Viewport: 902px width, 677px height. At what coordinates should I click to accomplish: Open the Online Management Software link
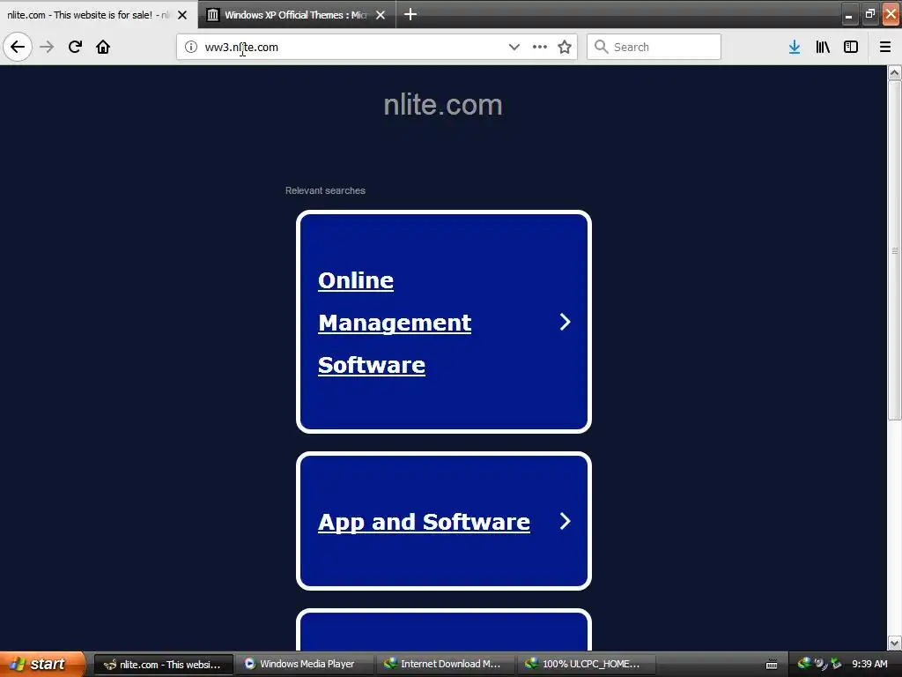(395, 323)
